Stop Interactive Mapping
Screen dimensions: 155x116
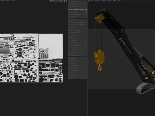(77, 25)
